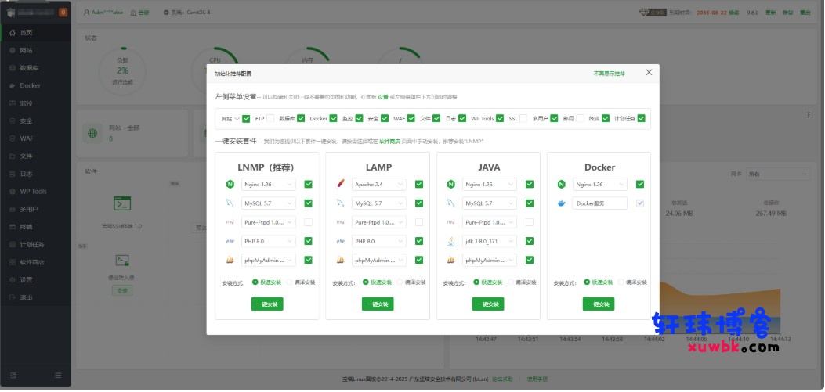Screen dimensions: 825x392
Task: Click the Nginx icon in LNMP card
Action: 230,185
